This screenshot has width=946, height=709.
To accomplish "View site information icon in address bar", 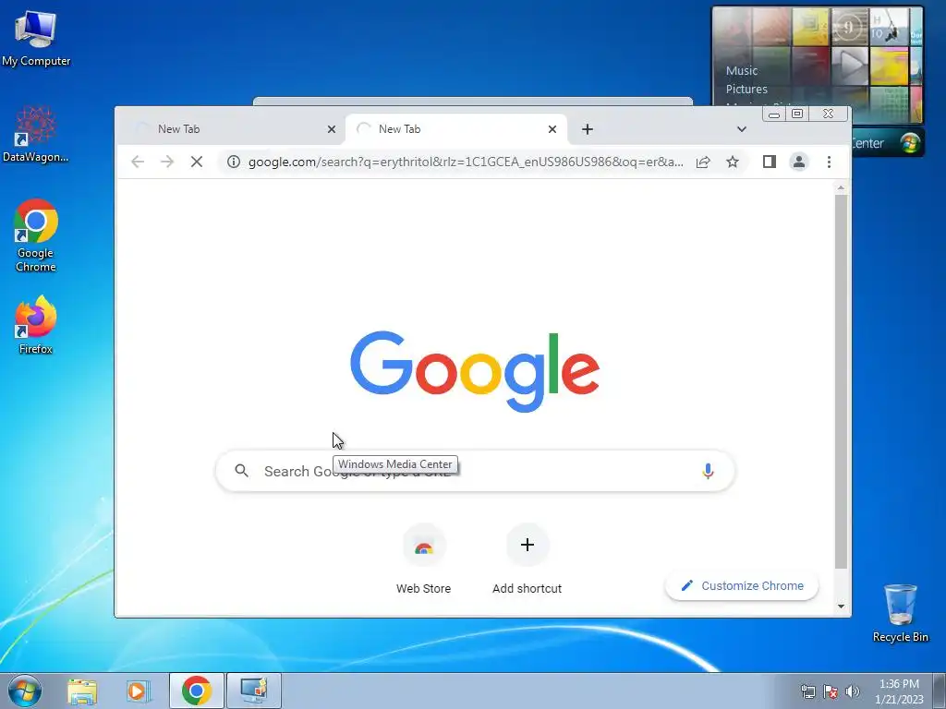I will pos(234,162).
